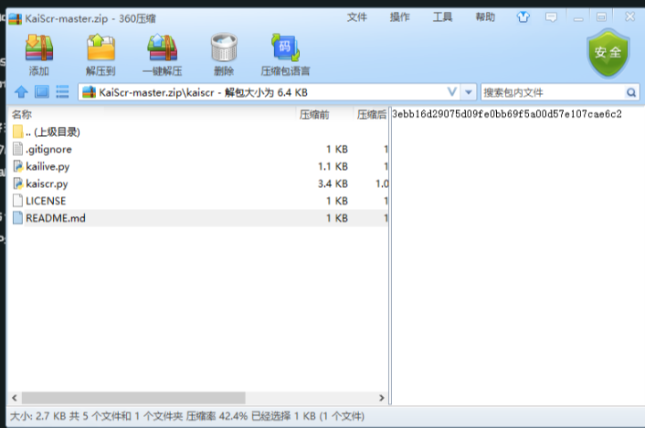Go up one level with blue arrow
Screen dimensions: 645x428
click(21, 91)
